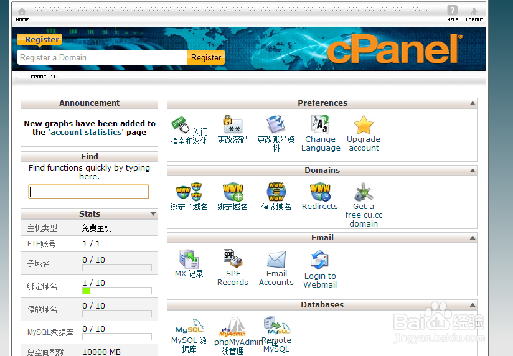
Task: Open the 'account statistics' link
Action: 87,132
